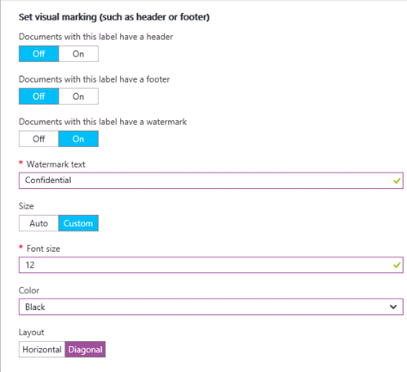Click the Font size field label
This screenshot has width=407, height=372.
pos(43,249)
